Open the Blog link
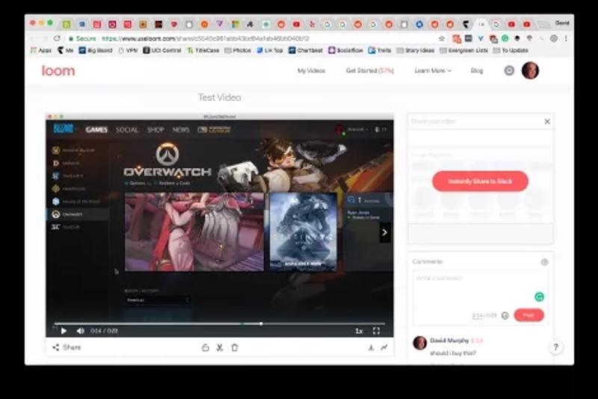The width and height of the screenshot is (598, 399). (477, 70)
